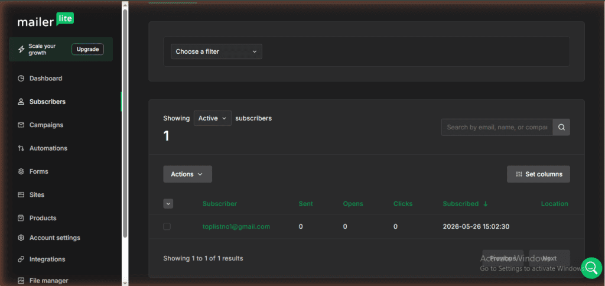Click the Dashboard pie chart icon
This screenshot has height=286, width=605.
coord(21,79)
